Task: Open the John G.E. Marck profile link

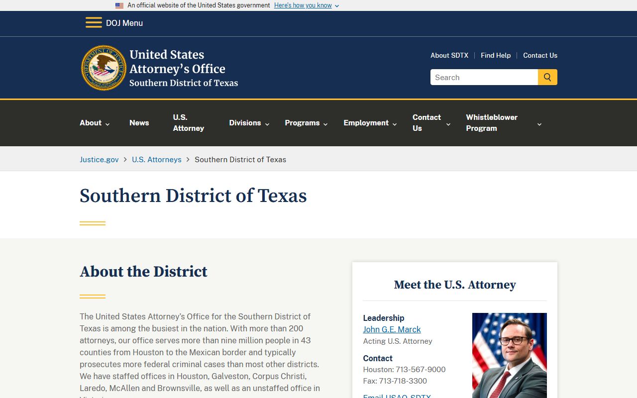Action: tap(392, 329)
